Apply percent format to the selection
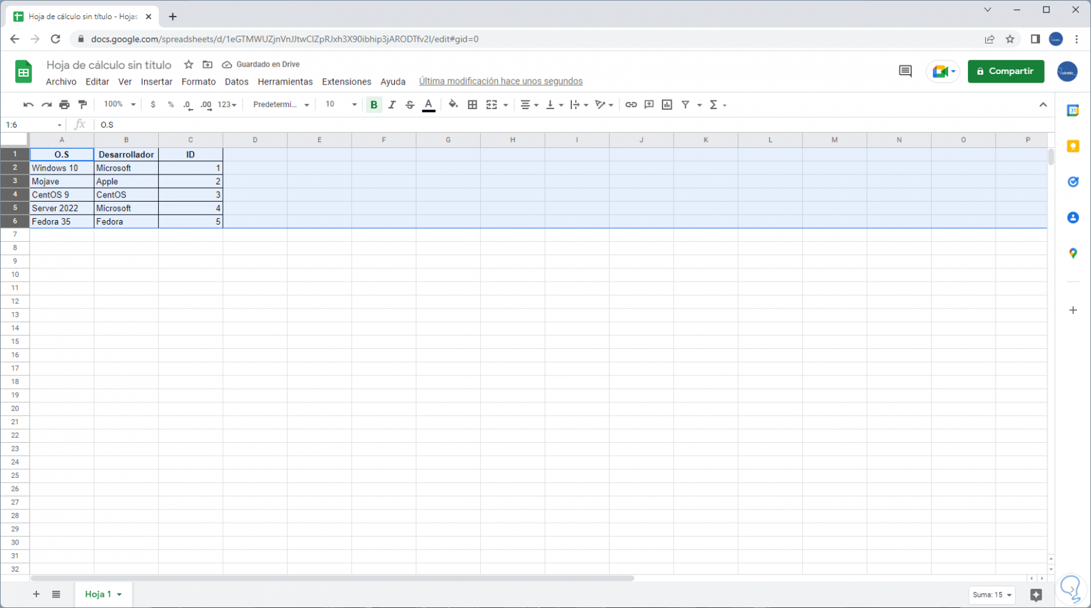Screen dimensions: 1091x608 (x=171, y=104)
